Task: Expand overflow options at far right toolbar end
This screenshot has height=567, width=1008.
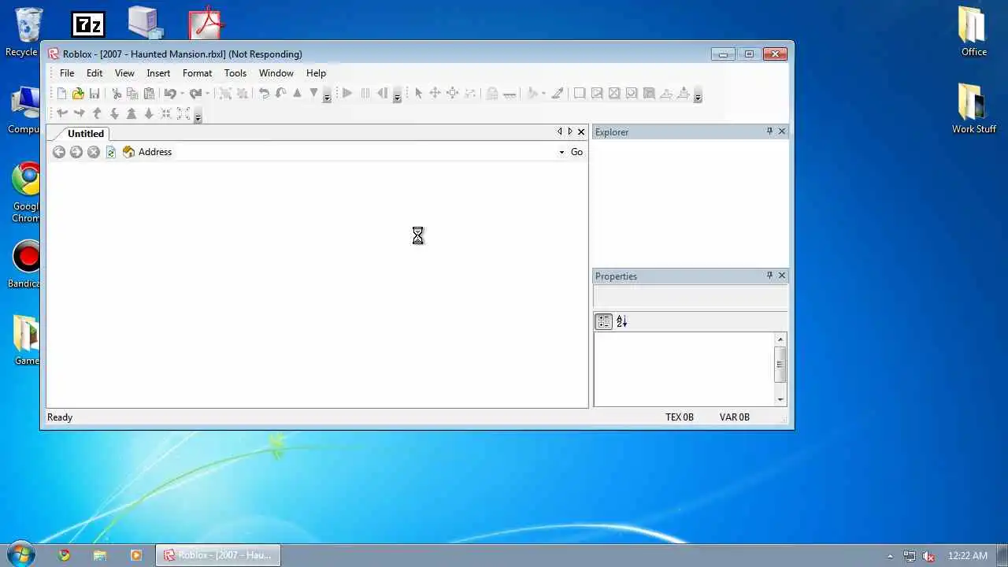Action: click(698, 95)
